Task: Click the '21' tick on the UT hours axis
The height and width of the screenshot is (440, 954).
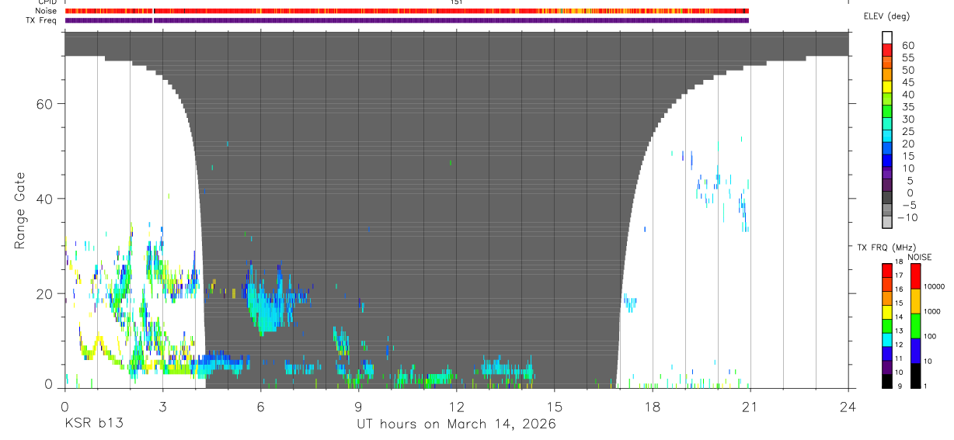Action: 750,406
